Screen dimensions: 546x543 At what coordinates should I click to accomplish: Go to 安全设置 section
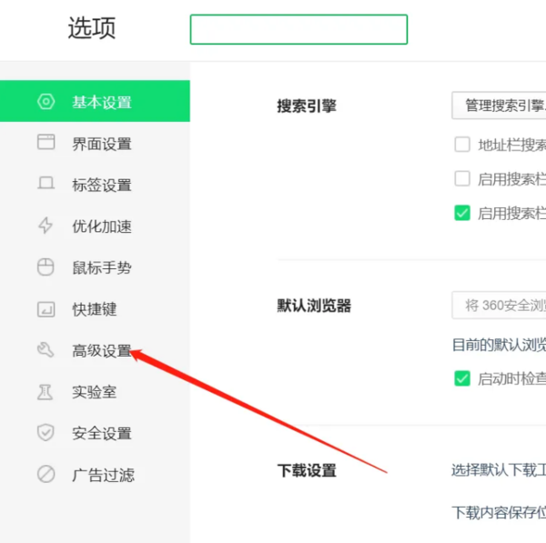coord(95,433)
